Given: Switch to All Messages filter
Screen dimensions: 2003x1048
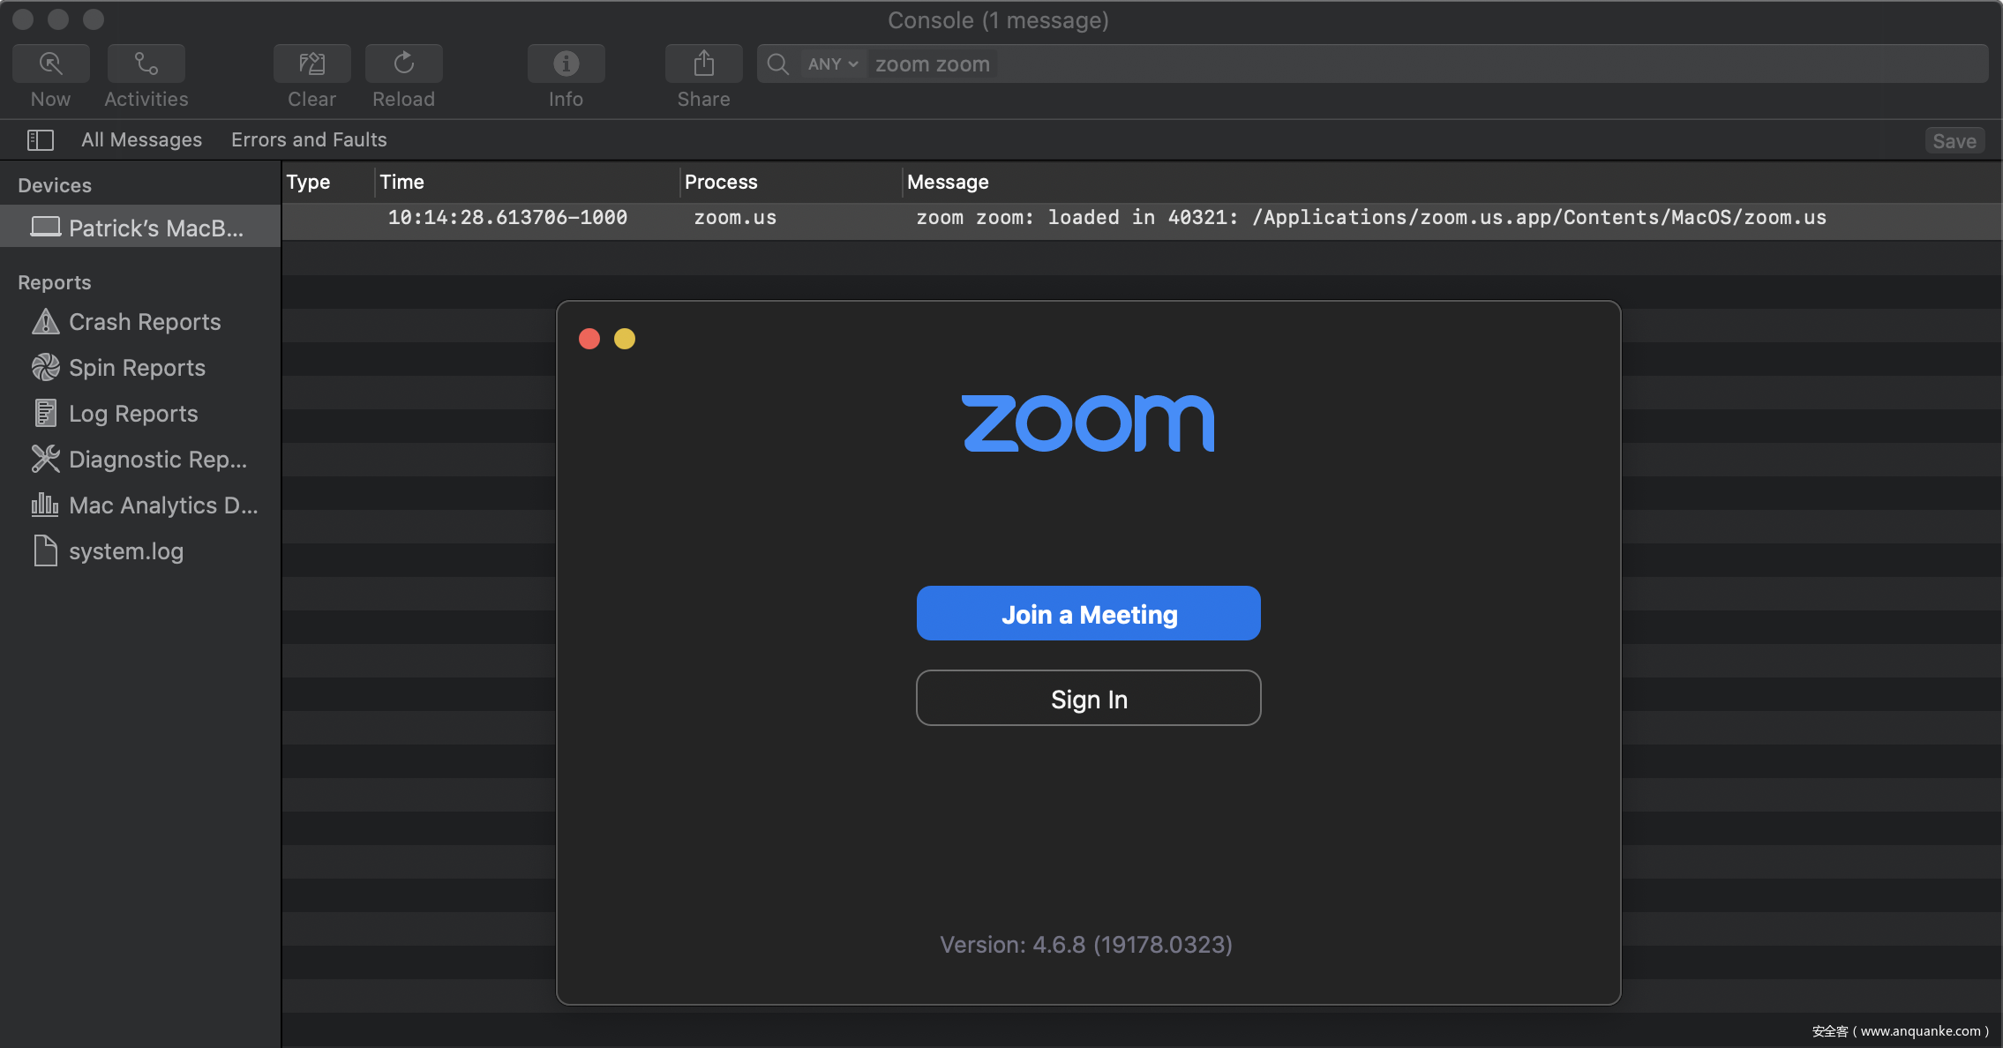Looking at the screenshot, I should pos(141,139).
